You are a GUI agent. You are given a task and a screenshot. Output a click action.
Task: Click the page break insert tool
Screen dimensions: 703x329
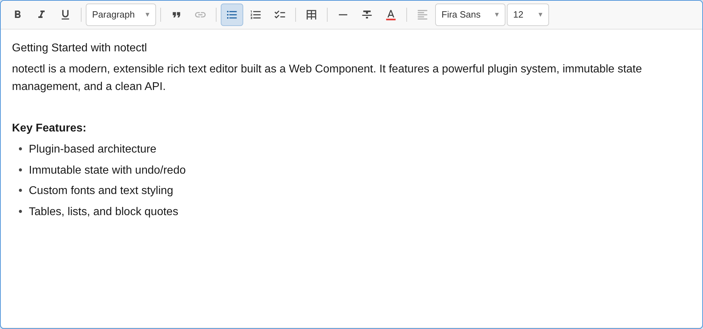367,14
